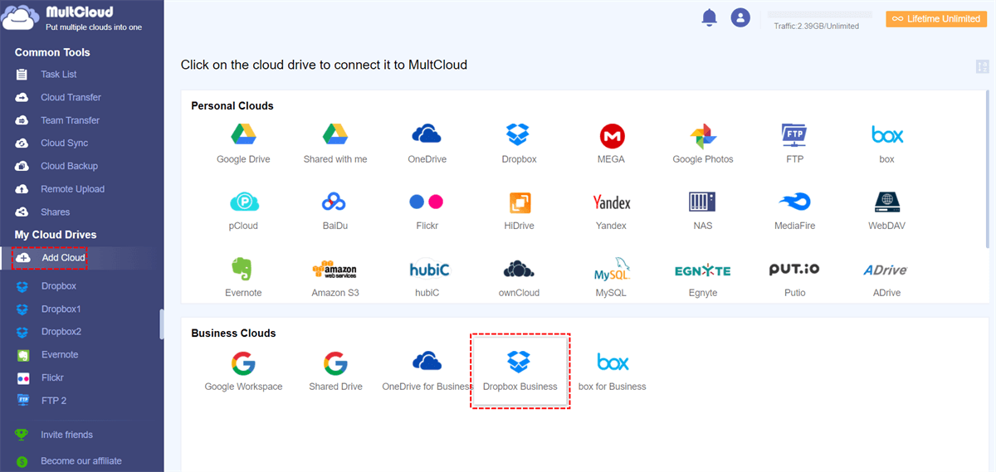
Task: Click the traffic usage progress bar
Action: [x=819, y=15]
